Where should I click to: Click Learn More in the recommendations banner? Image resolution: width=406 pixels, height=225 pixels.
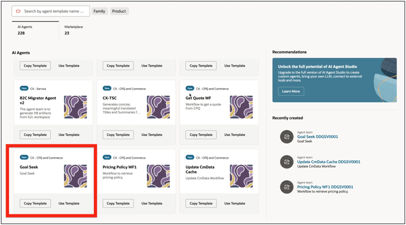coord(291,91)
